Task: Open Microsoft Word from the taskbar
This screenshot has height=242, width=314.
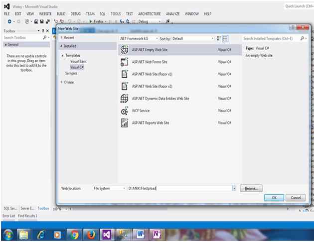Action: (x=141, y=235)
